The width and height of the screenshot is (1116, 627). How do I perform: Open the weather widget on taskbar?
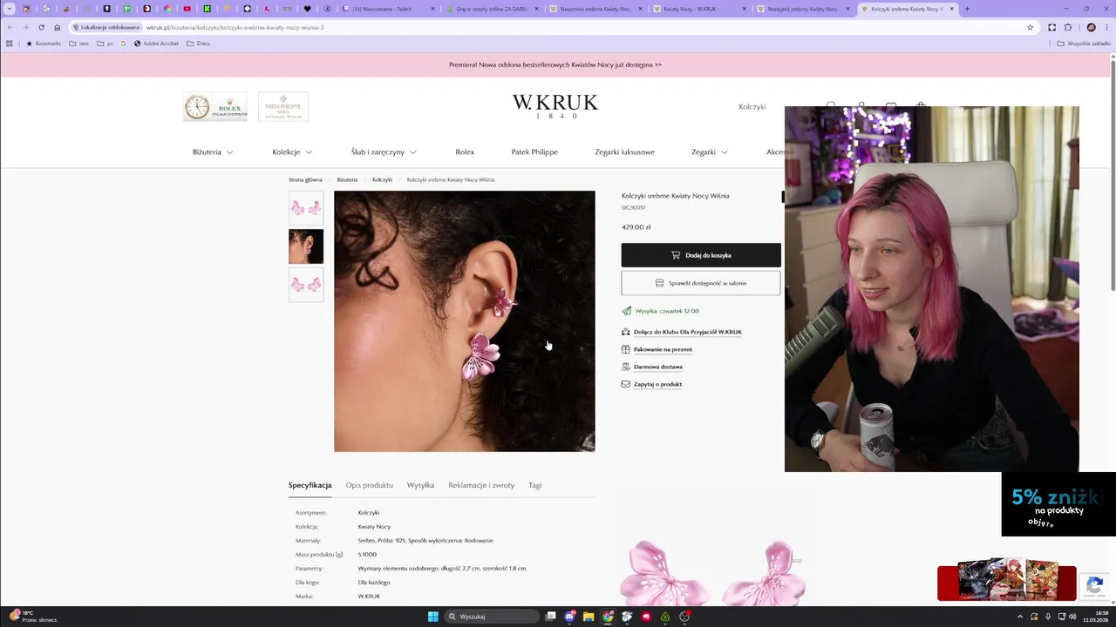point(32,617)
